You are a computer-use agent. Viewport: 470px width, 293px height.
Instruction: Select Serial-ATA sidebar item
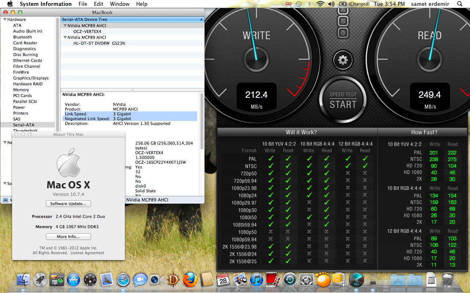(x=23, y=125)
